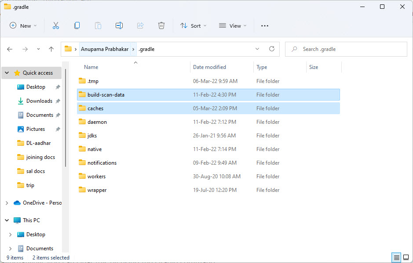Go back with the left arrow
The height and width of the screenshot is (263, 413).
pyautogui.click(x=10, y=49)
